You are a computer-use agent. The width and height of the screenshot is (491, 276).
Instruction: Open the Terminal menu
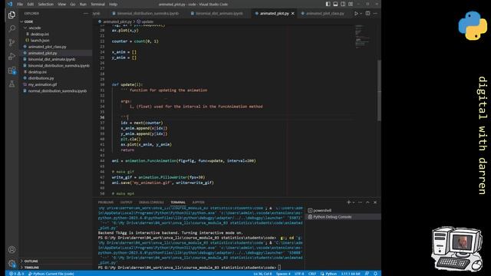[x=97, y=4]
